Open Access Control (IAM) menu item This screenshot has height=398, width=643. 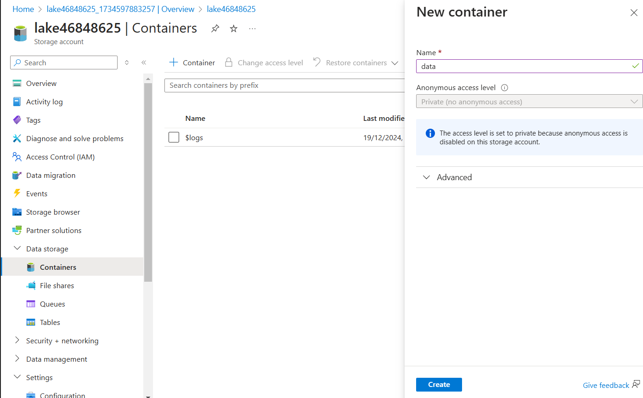click(x=60, y=157)
